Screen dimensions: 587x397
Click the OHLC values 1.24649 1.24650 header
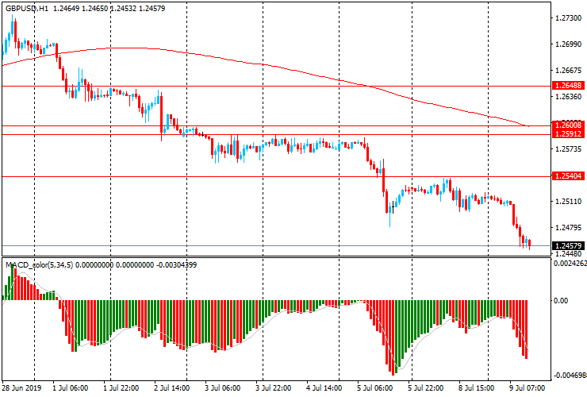[80, 8]
